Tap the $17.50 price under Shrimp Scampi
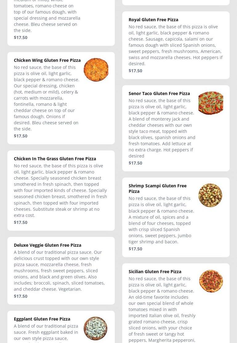This screenshot has width=237, height=343. (135, 249)
